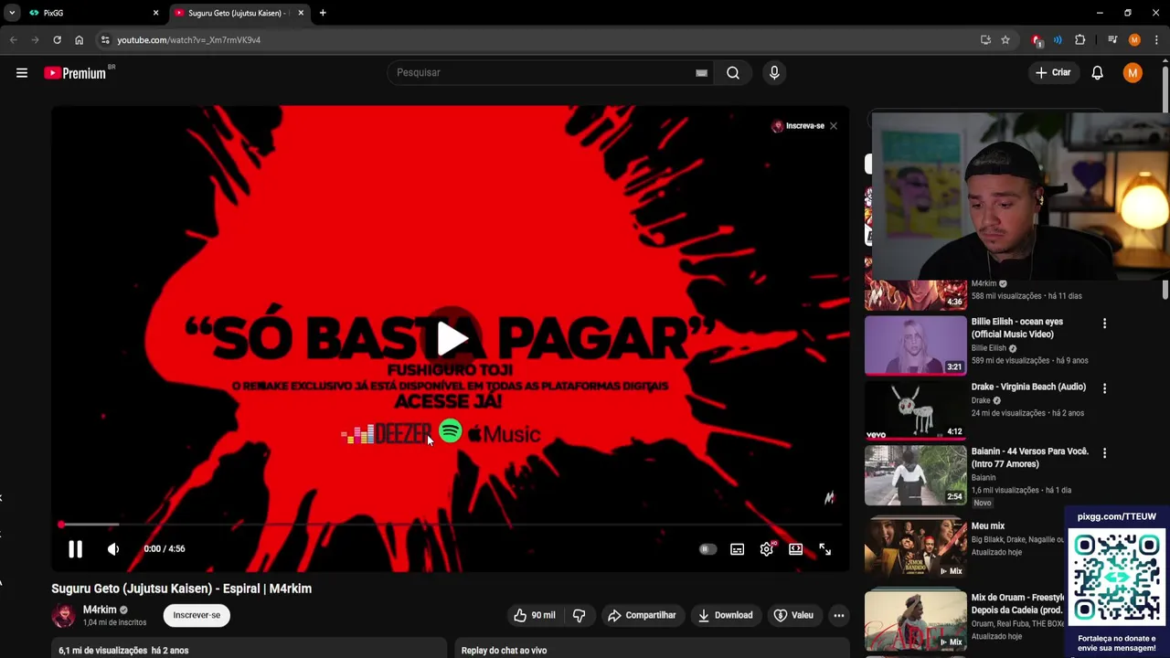Screen dimensions: 1170x658
Task: Open the tab search dropdown arrow
Action: (x=12, y=13)
